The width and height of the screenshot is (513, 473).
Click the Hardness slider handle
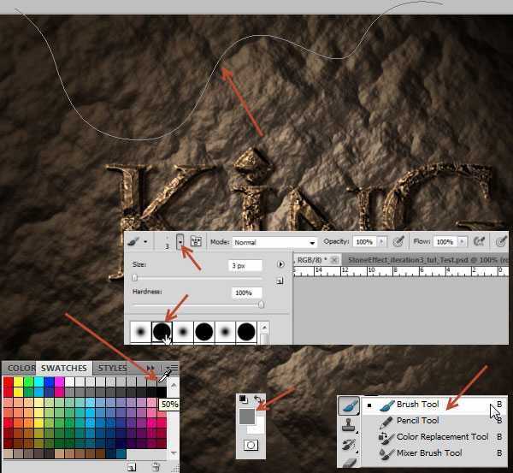[x=261, y=304]
